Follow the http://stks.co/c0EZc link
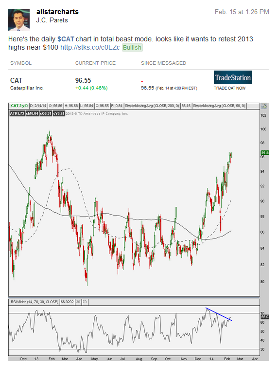 click(x=90, y=47)
